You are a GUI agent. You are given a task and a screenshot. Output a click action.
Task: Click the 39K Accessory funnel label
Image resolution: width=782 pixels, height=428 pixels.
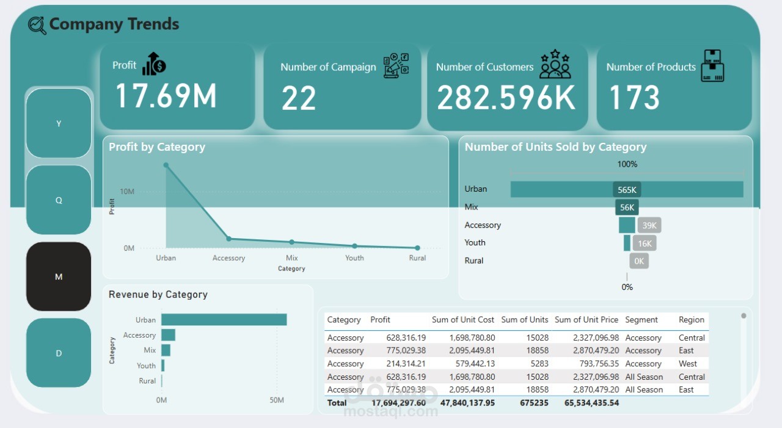[x=649, y=225]
